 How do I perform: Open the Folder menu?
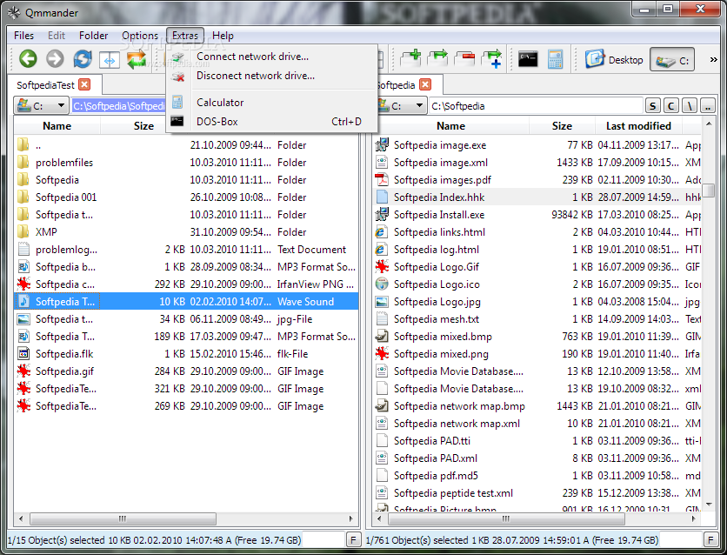tap(93, 36)
